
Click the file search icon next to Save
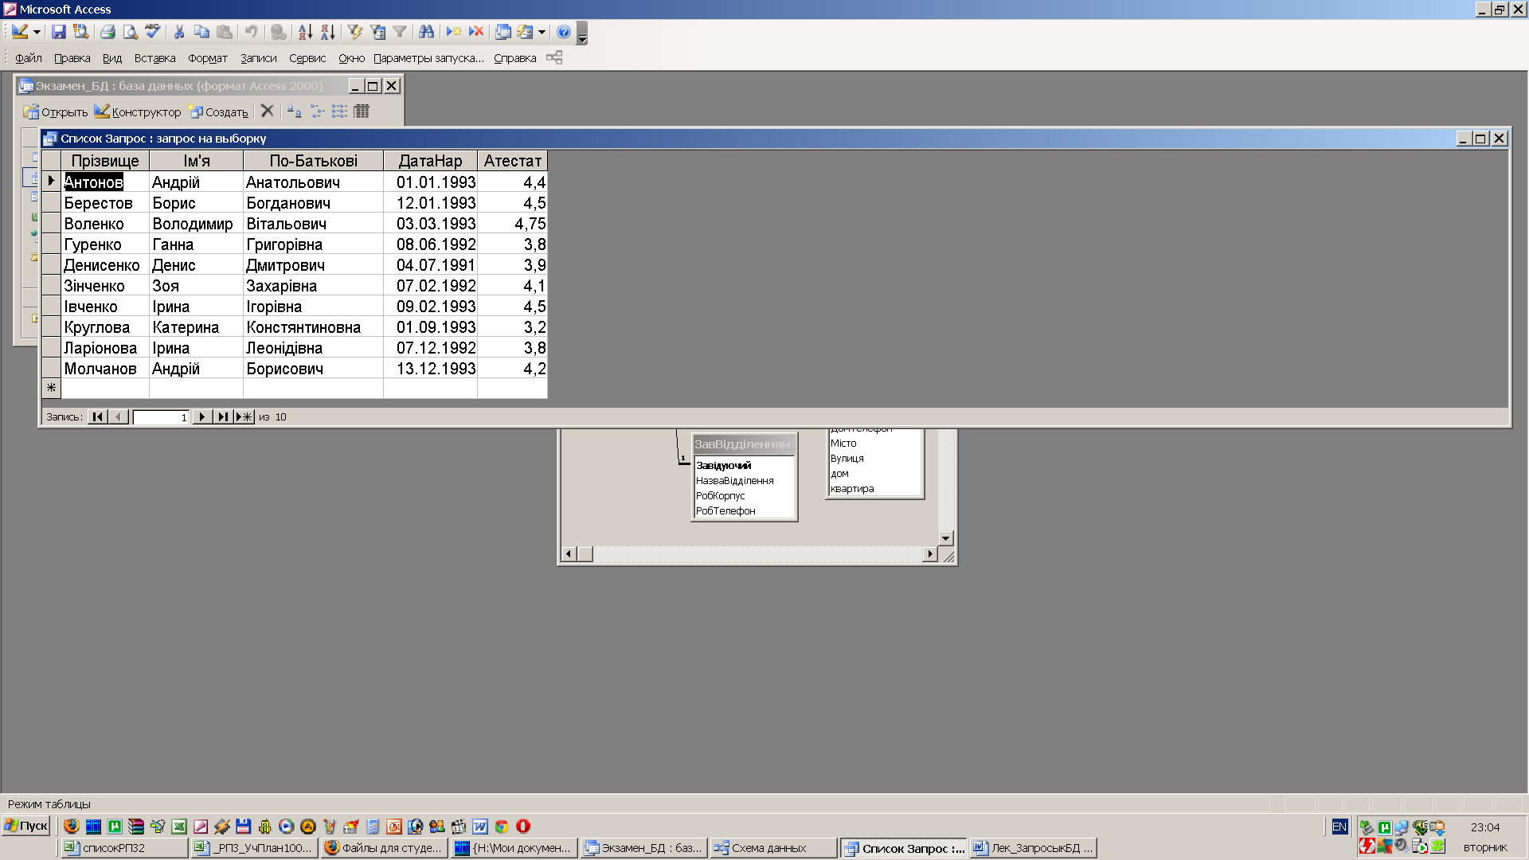80,32
